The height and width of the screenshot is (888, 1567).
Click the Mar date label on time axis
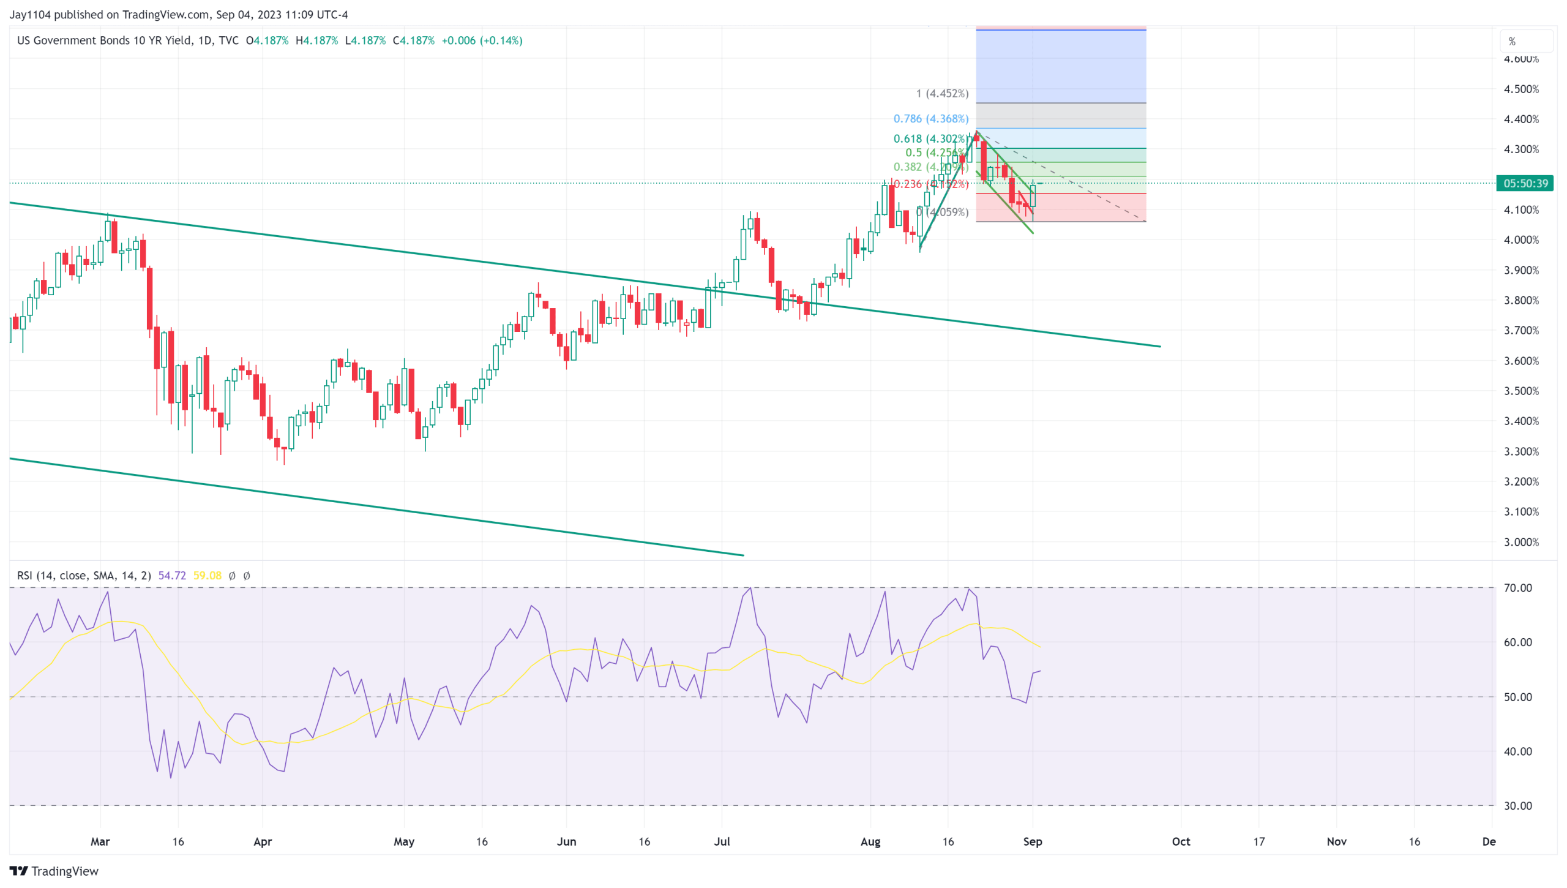pos(100,841)
